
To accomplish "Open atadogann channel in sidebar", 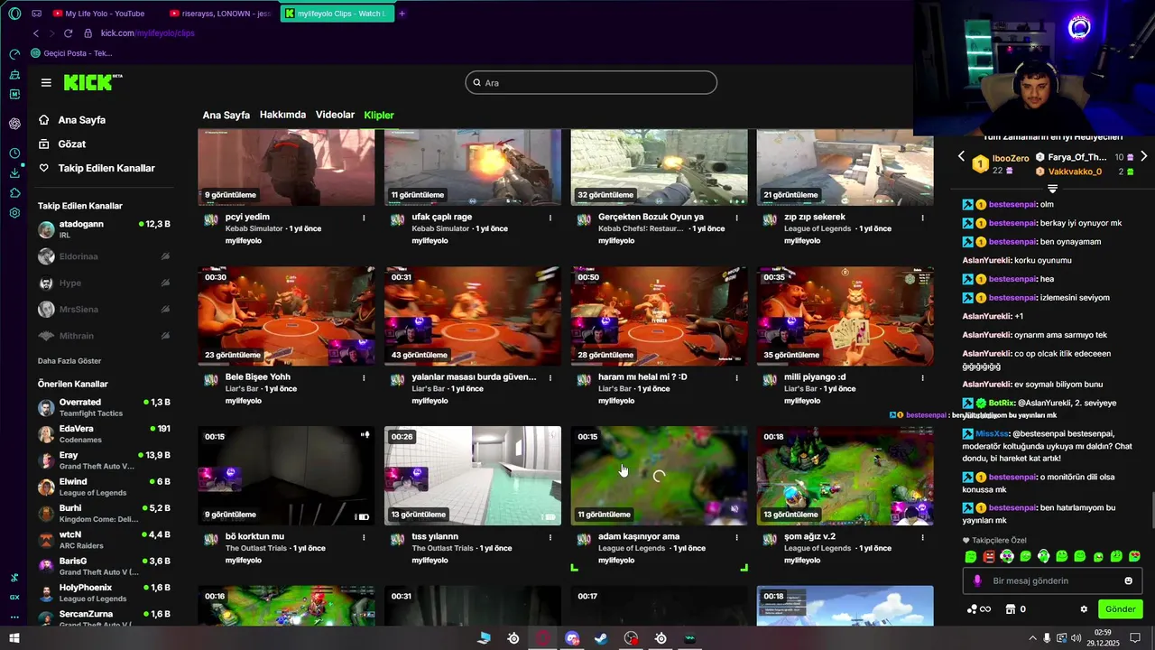I will point(104,229).
